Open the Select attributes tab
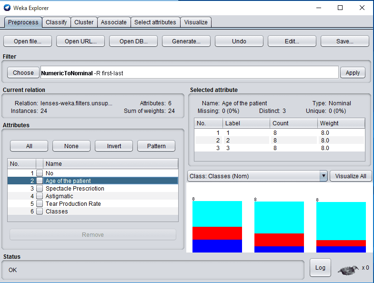Image resolution: width=374 pixels, height=283 pixels. pyautogui.click(x=155, y=22)
